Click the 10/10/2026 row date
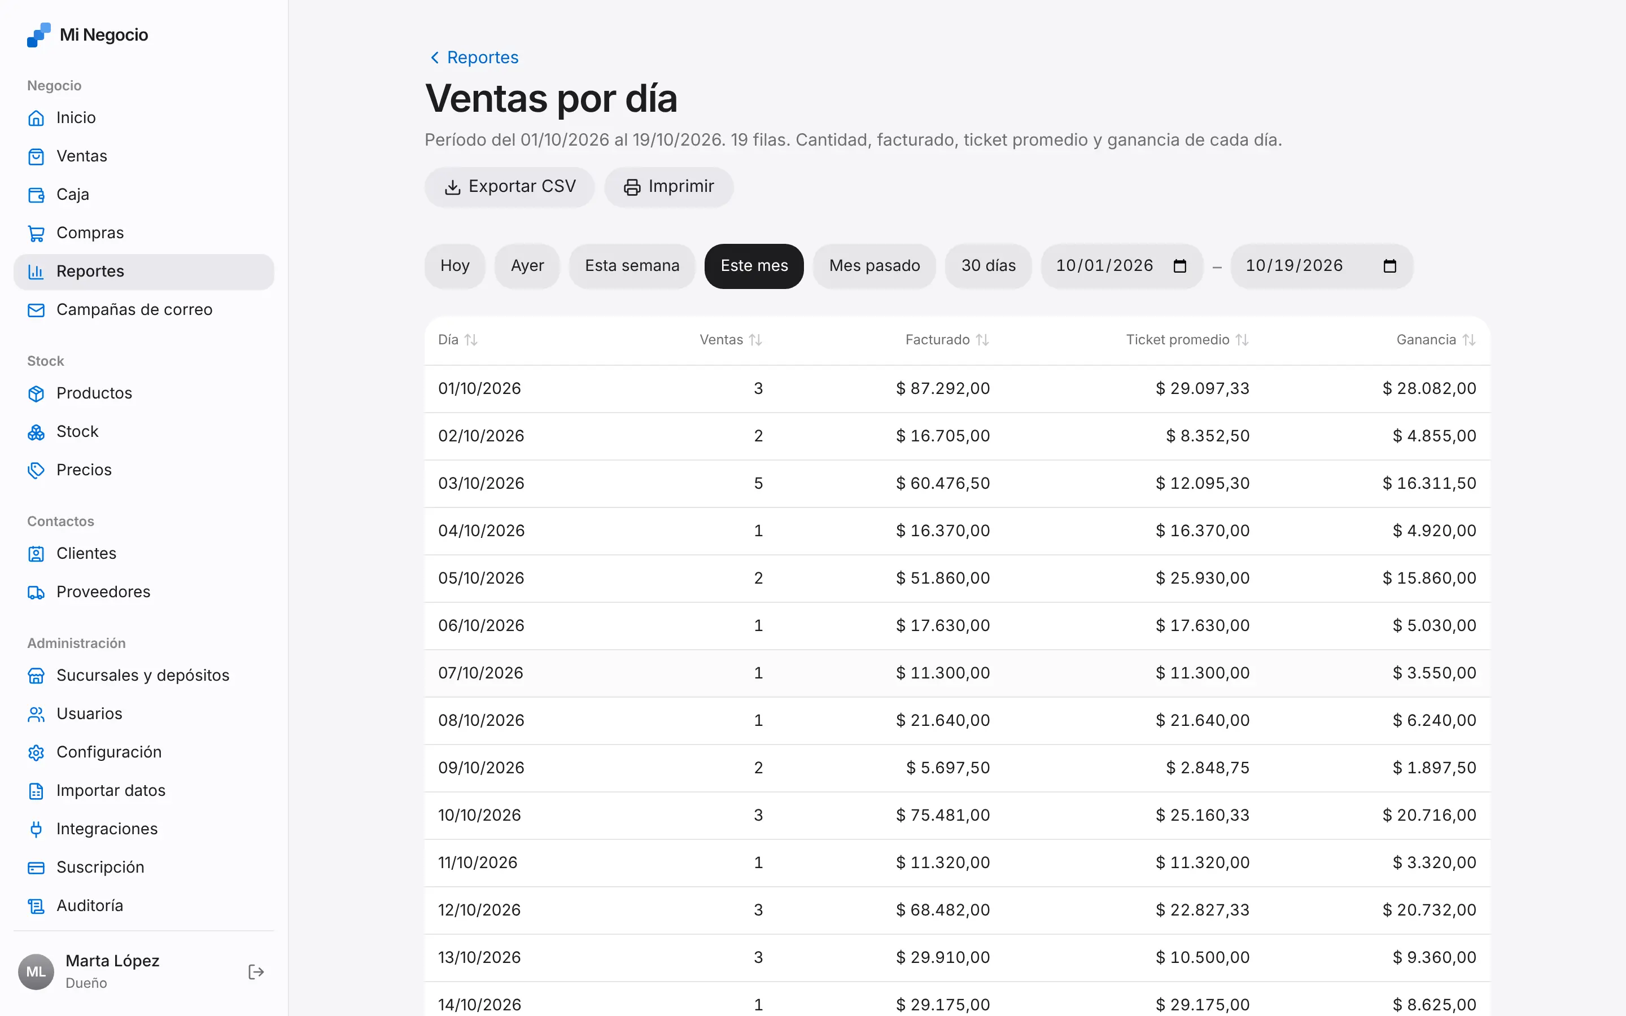The width and height of the screenshot is (1626, 1016). point(480,815)
